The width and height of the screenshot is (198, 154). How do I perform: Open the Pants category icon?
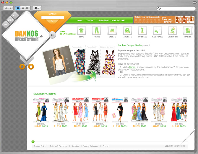point(97,30)
